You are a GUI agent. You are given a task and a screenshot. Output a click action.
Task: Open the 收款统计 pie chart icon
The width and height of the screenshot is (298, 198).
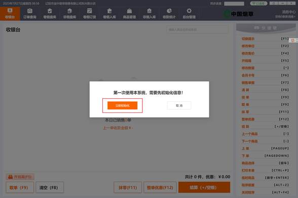coord(169,14)
